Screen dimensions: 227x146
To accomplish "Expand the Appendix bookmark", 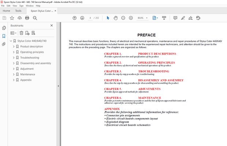I will click(x=14, y=80).
